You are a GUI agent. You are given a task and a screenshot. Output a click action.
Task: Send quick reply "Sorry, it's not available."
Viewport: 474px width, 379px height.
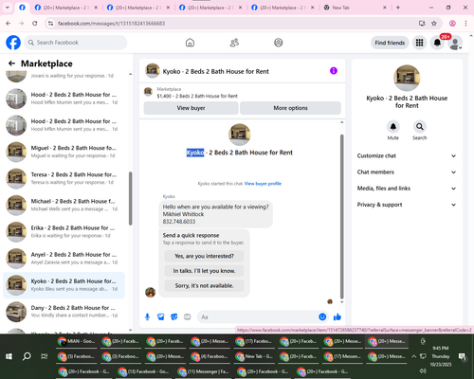coord(204,286)
